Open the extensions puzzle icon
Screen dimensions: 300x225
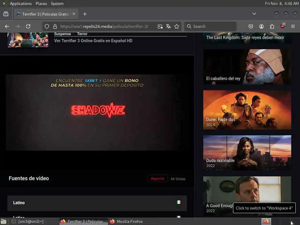(x=272, y=26)
